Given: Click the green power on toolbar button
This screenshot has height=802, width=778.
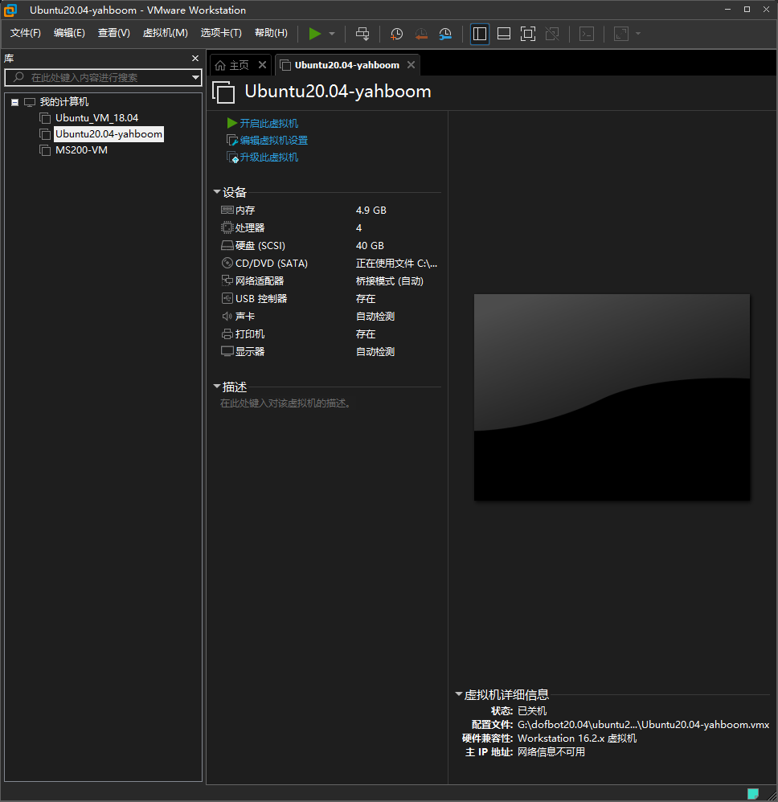Looking at the screenshot, I should tap(315, 34).
